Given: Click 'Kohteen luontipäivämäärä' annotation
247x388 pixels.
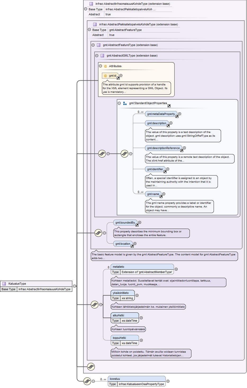Looking at the screenshot, I should tap(128, 329).
